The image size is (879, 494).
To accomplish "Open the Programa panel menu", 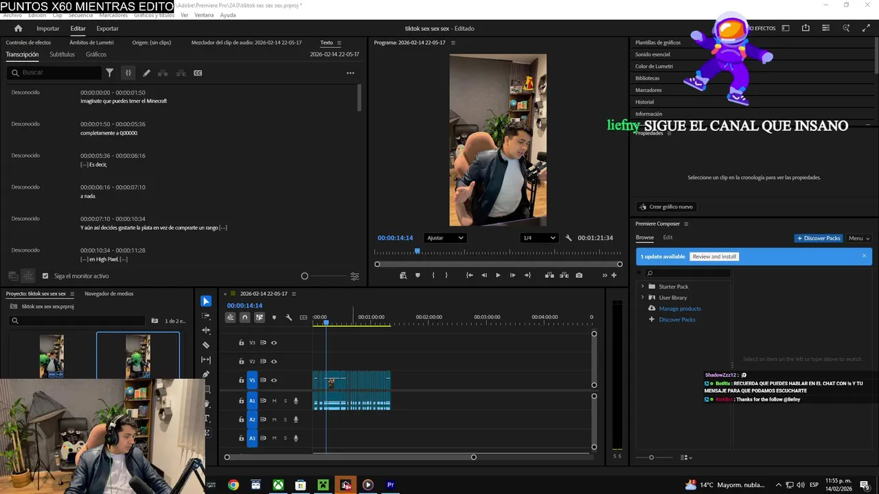I will point(453,43).
